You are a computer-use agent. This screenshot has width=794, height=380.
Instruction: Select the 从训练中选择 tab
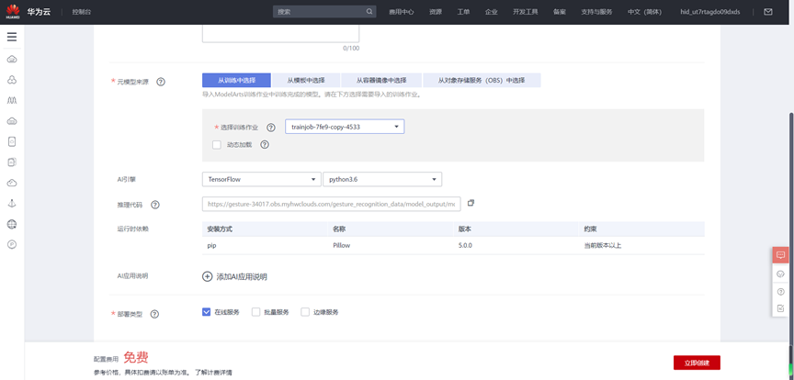236,81
